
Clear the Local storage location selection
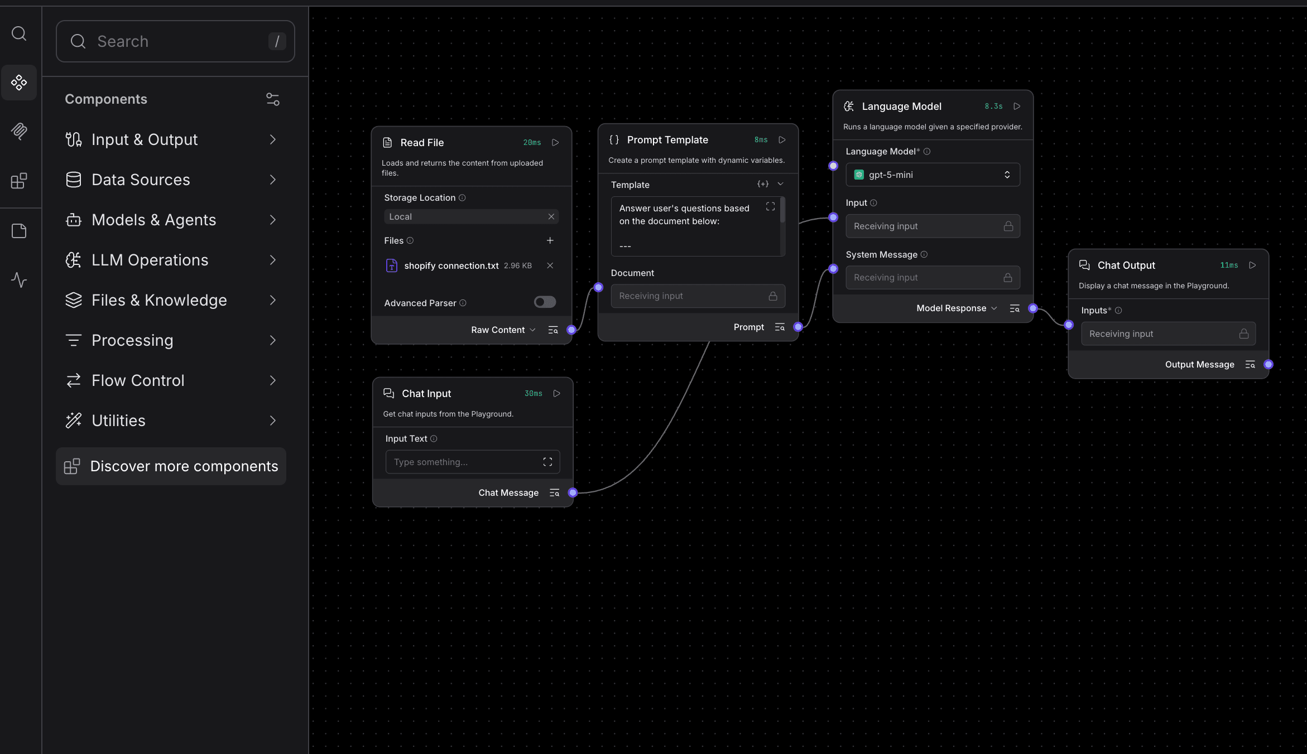(551, 216)
